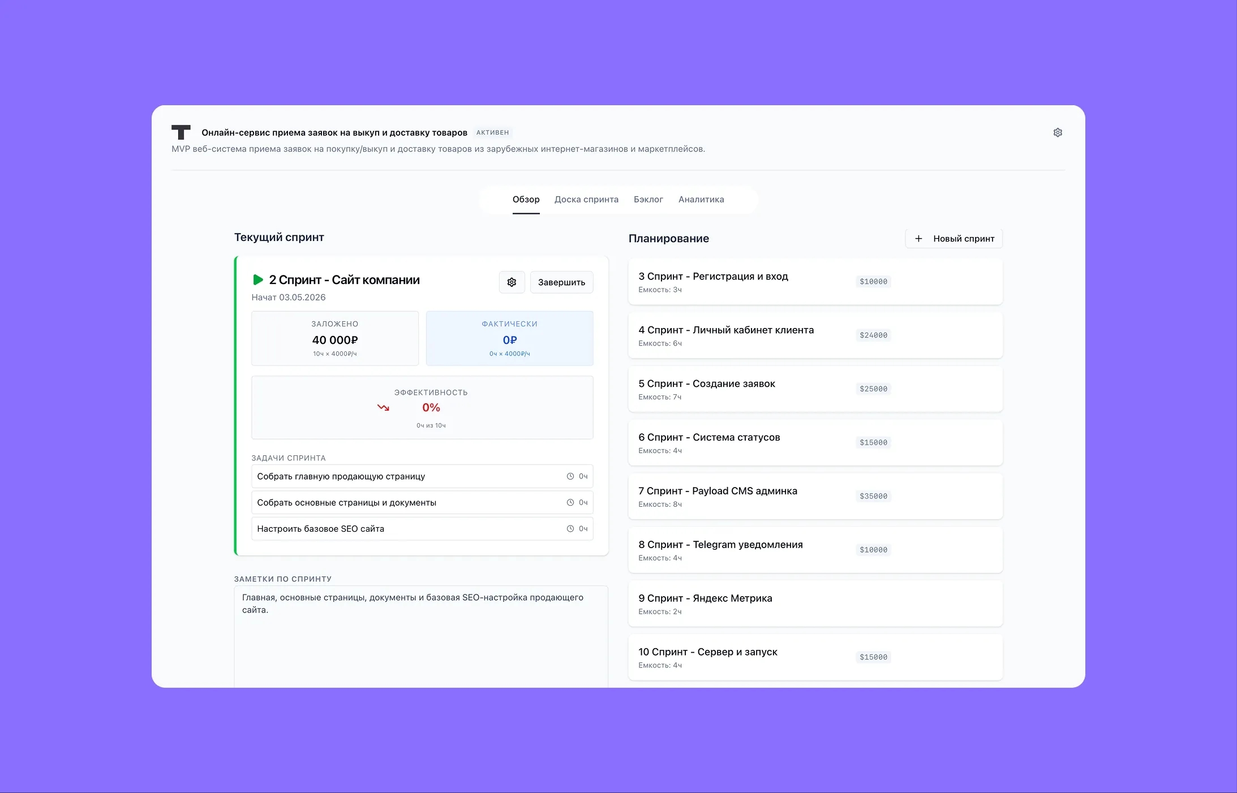Screen dimensions: 1237x793
Task: Click the АКТИВЕН status badge
Action: tap(492, 132)
